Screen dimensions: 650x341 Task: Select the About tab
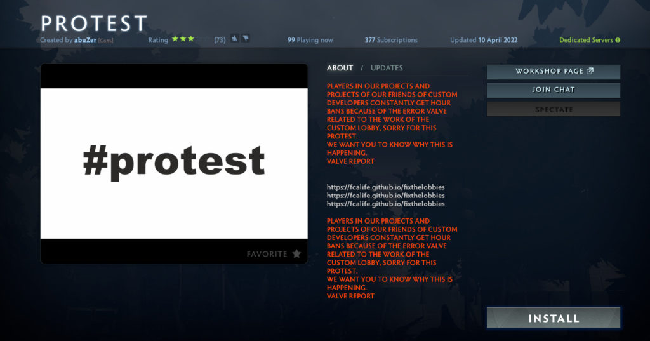(x=340, y=68)
